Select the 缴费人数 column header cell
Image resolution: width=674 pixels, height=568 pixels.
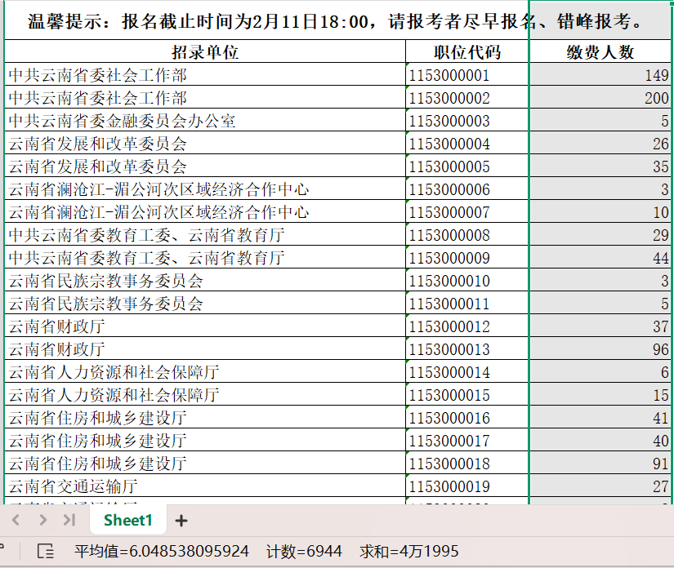tap(600, 52)
